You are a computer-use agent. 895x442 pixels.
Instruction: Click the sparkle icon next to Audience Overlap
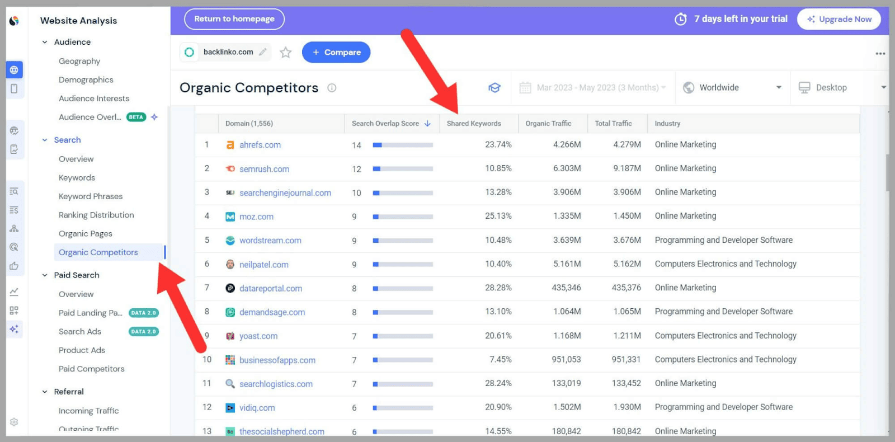pyautogui.click(x=154, y=117)
